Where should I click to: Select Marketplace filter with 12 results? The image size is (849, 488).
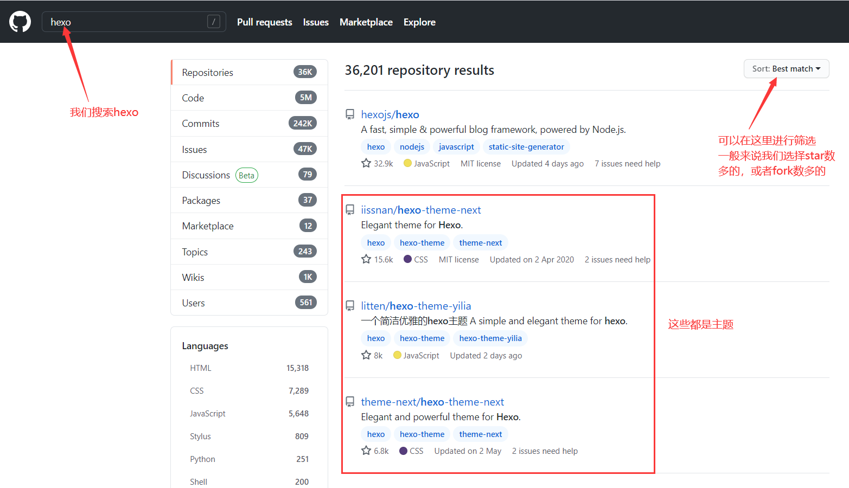(250, 226)
